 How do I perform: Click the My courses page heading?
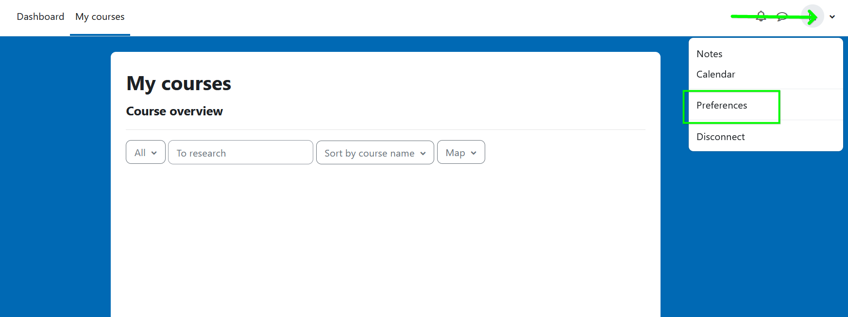click(x=179, y=83)
